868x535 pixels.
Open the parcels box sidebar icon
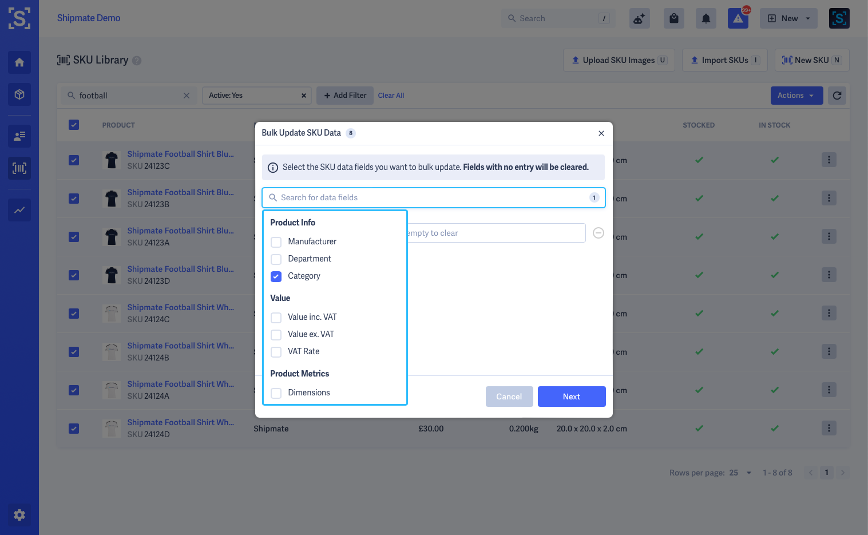tap(19, 94)
